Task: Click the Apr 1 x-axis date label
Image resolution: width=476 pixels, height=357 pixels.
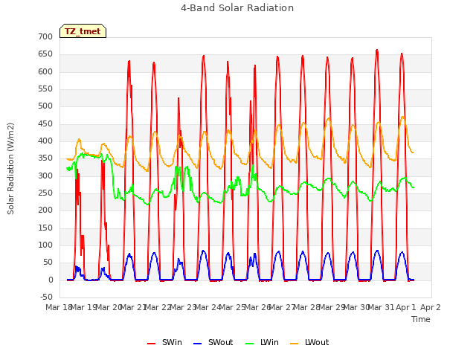Action: (x=406, y=307)
